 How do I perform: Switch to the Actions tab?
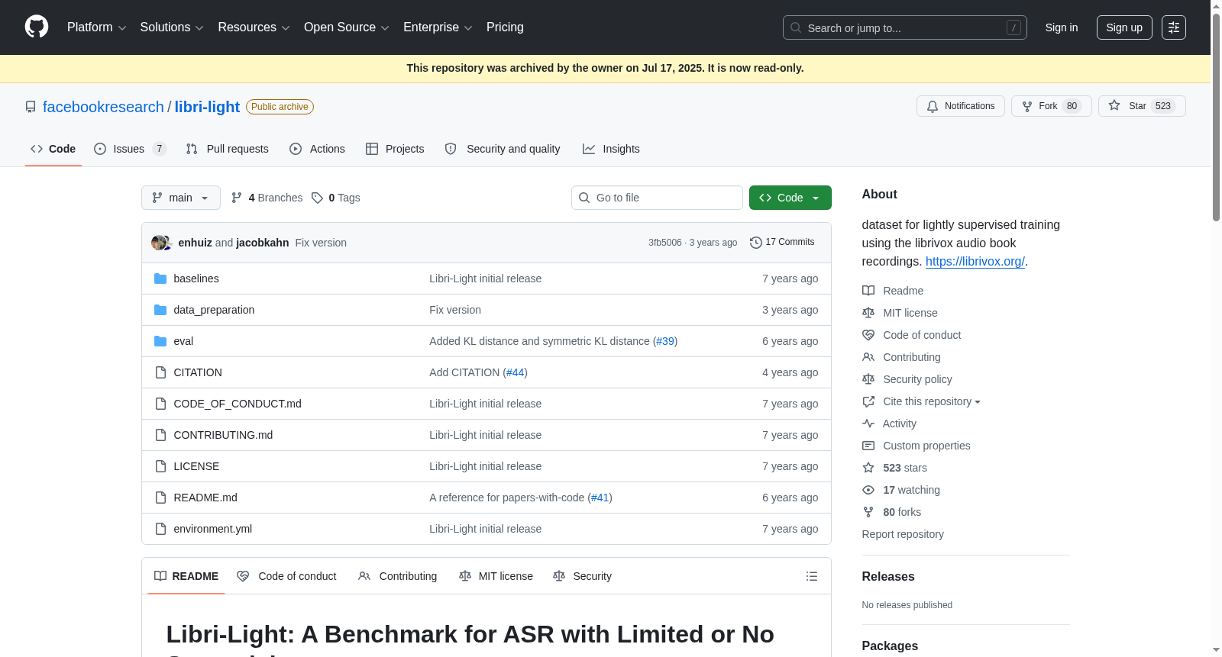(x=317, y=149)
